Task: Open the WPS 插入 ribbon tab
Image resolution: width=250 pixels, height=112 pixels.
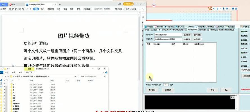Action: coord(42,9)
